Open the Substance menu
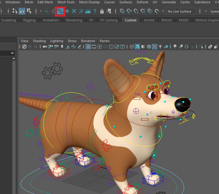 coord(202,2)
